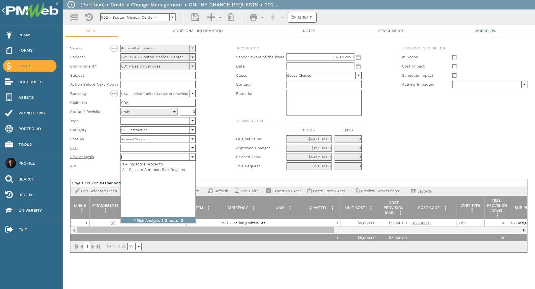Open calendar picker for Vendor aware date

(x=358, y=57)
